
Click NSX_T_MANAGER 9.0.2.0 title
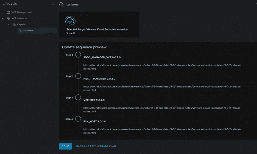coord(99,79)
